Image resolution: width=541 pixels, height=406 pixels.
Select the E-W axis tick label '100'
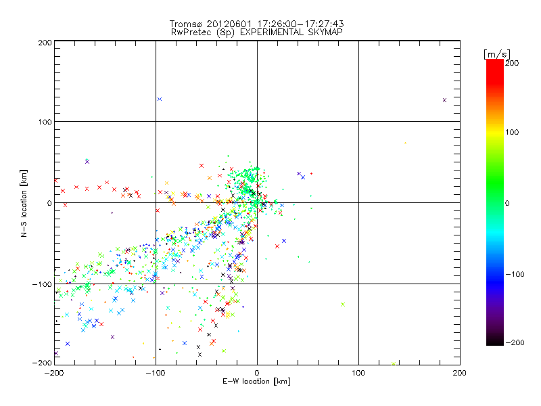pos(358,374)
